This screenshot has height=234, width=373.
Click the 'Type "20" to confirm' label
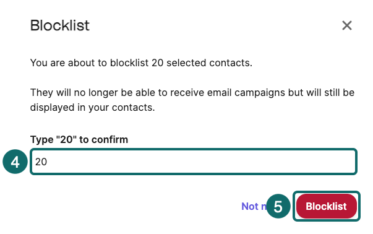coord(79,139)
